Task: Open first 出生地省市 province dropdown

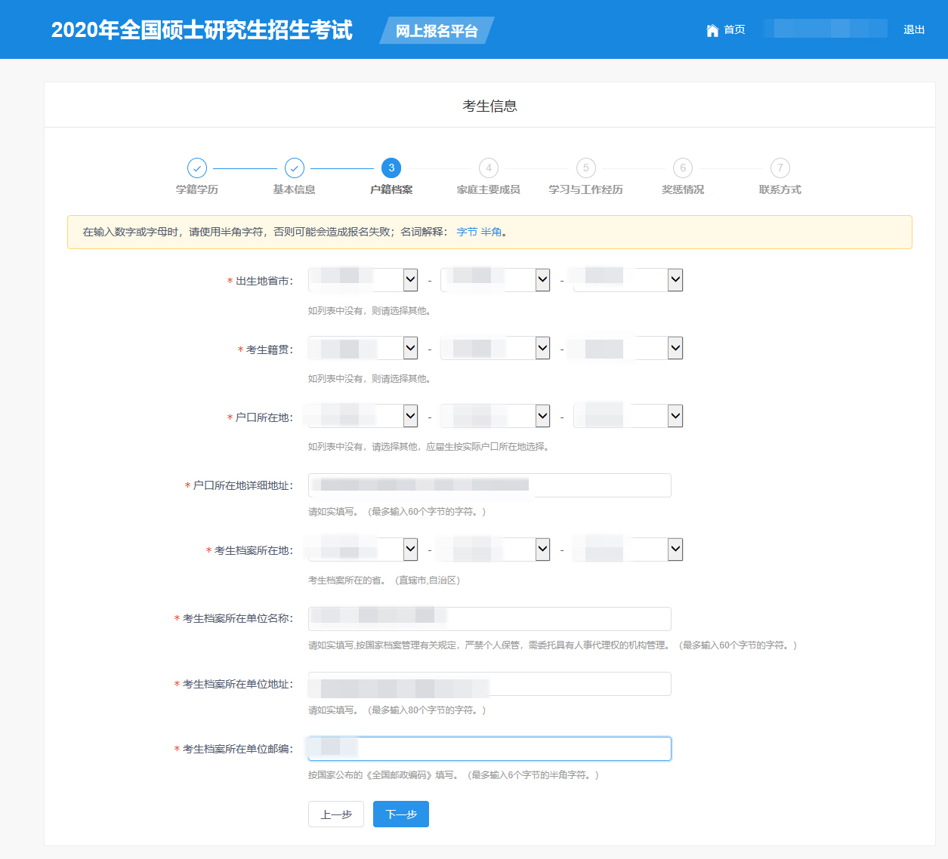Action: (x=363, y=280)
